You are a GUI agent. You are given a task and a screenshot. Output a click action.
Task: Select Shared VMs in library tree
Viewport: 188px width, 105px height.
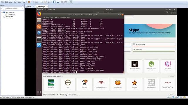9,17
